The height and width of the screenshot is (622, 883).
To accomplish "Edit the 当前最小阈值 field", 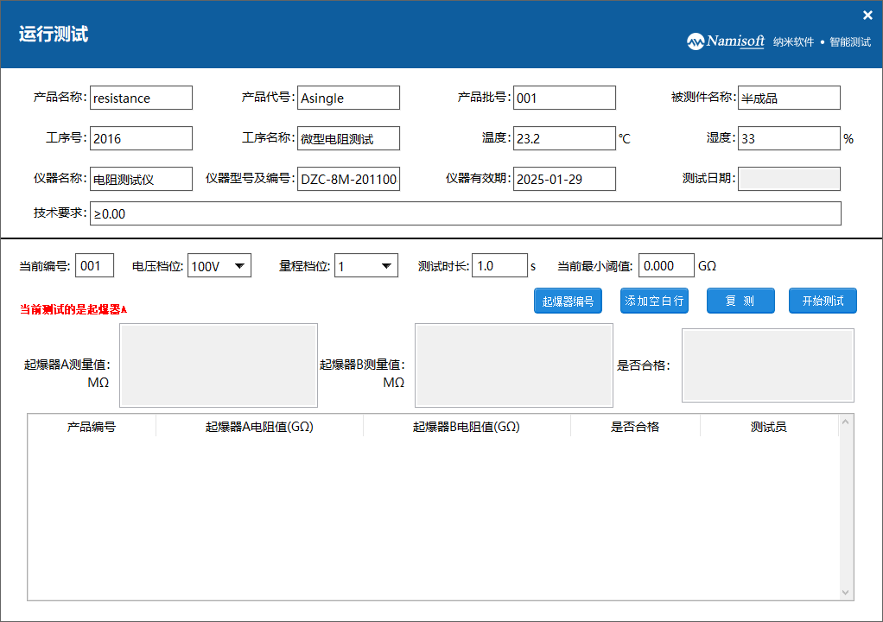I will pyautogui.click(x=666, y=266).
